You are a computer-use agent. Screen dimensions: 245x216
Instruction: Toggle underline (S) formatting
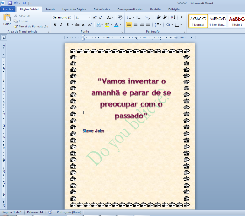pos(67,25)
